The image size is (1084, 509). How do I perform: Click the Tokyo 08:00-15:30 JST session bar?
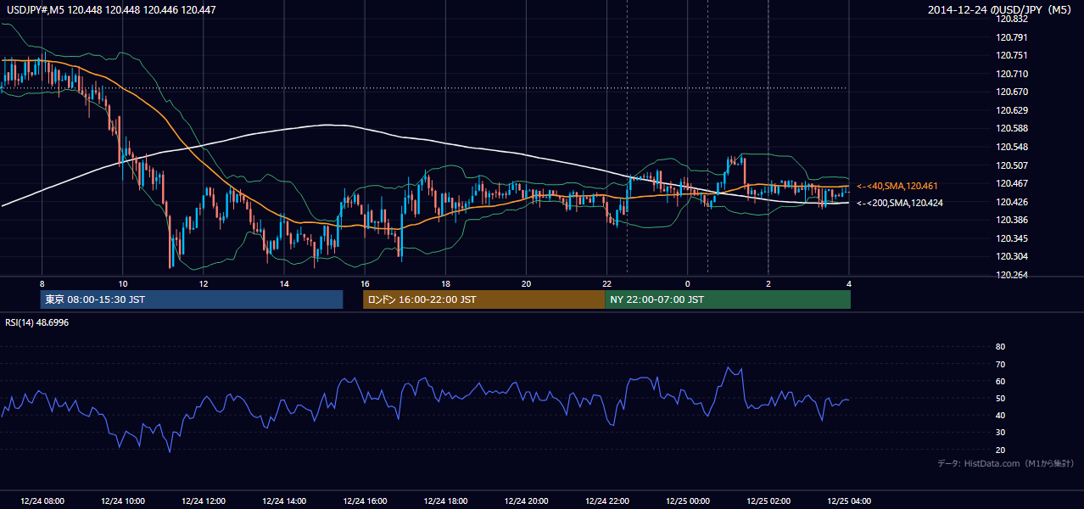(192, 299)
